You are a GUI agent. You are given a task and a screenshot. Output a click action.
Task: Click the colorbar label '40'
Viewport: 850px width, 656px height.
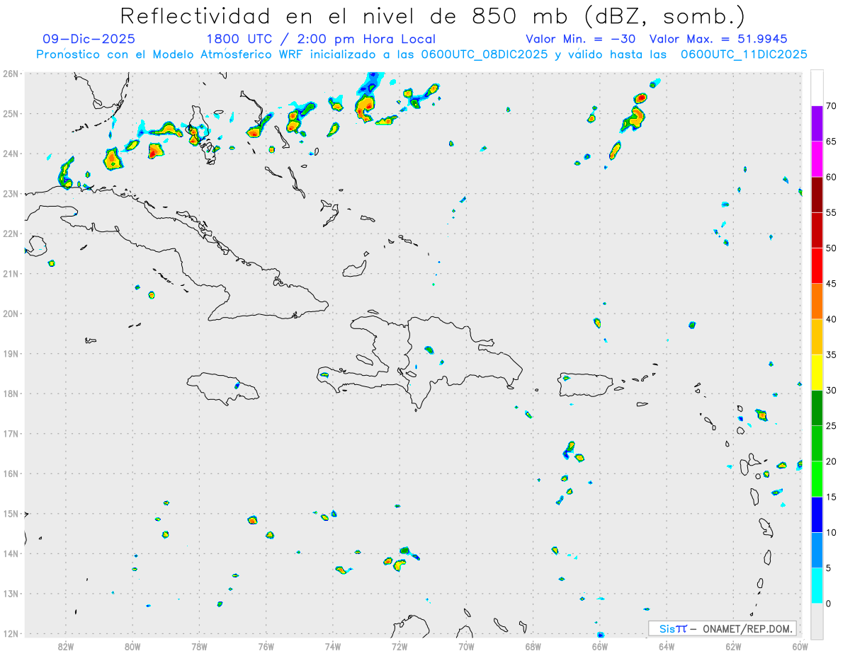831,319
